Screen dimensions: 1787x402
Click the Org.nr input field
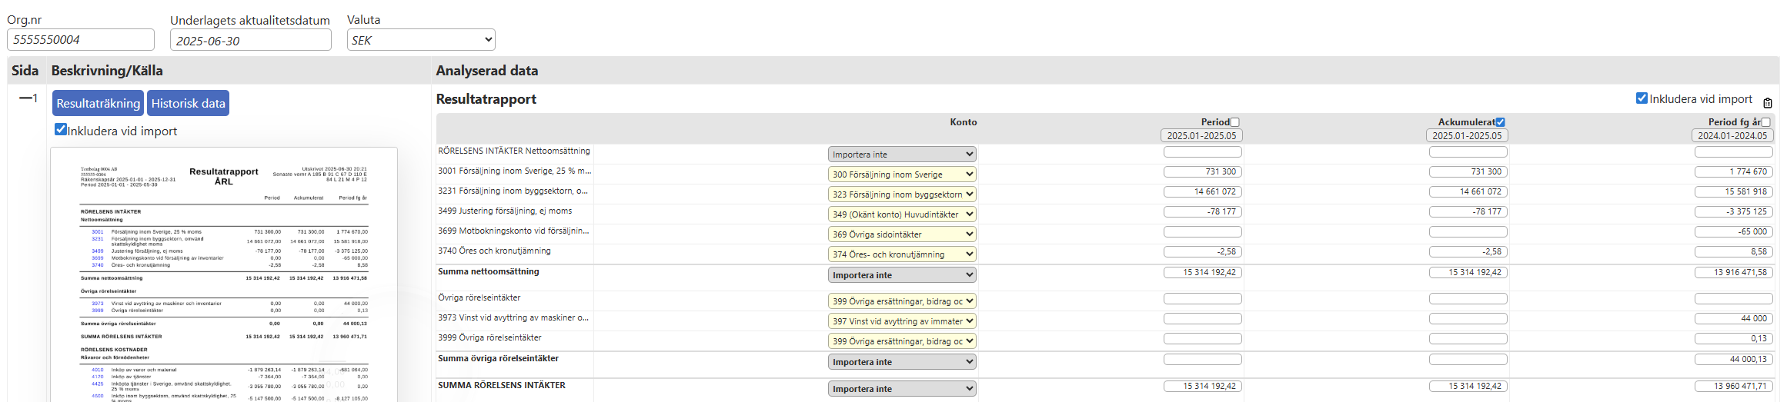tap(81, 40)
